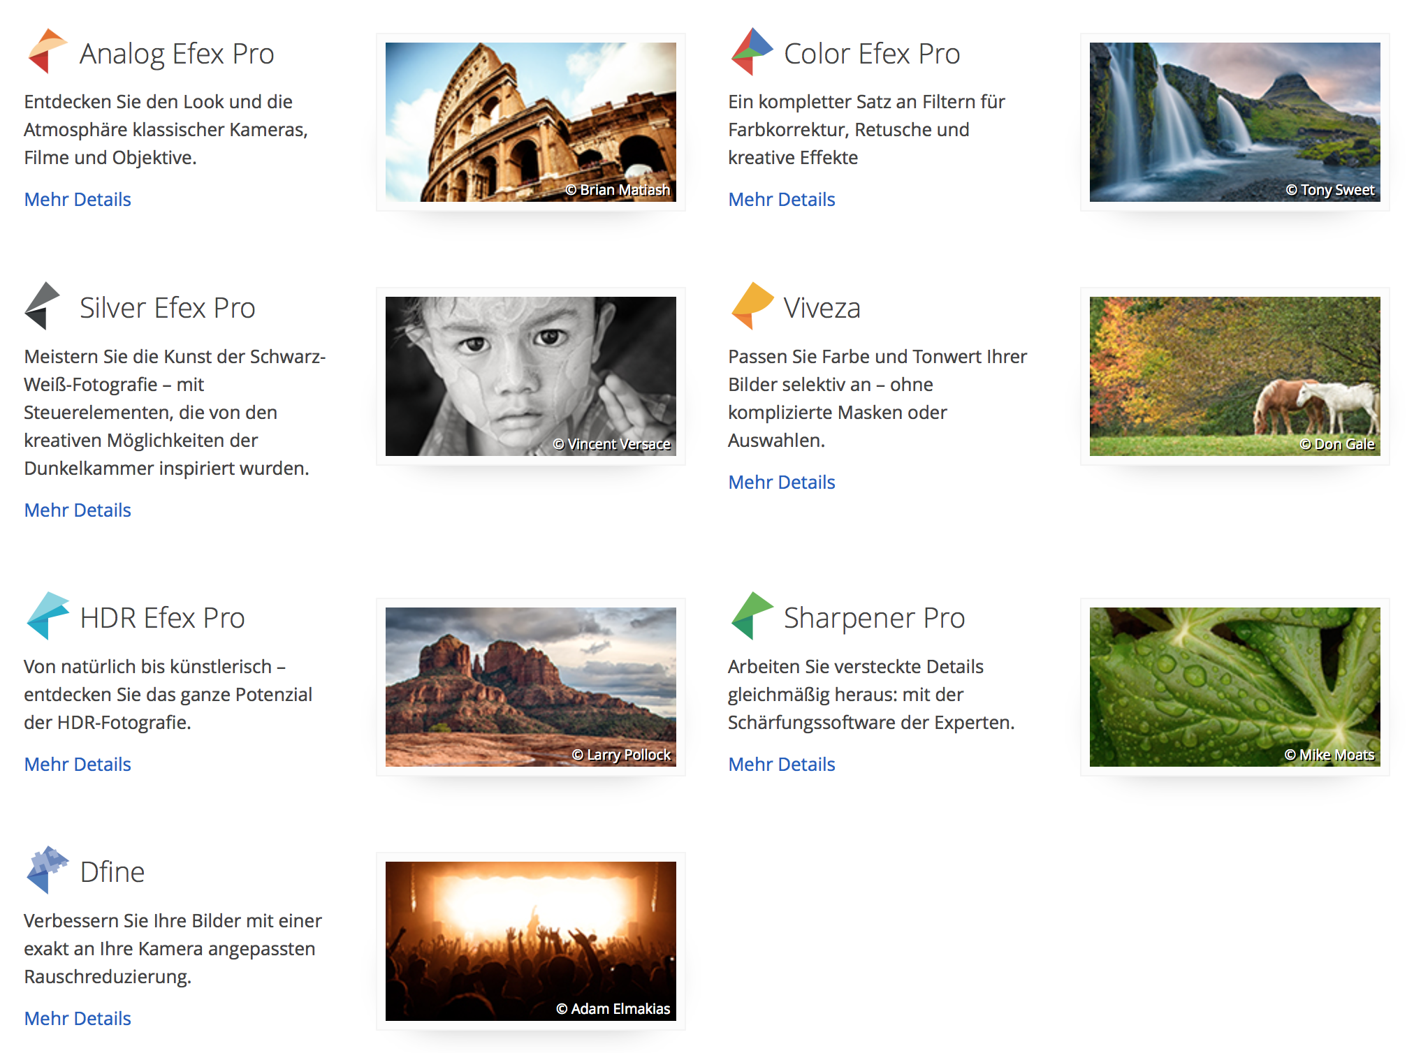Click the concert crowd photo by Adam Elmakias
The image size is (1414, 1053).
tap(530, 941)
